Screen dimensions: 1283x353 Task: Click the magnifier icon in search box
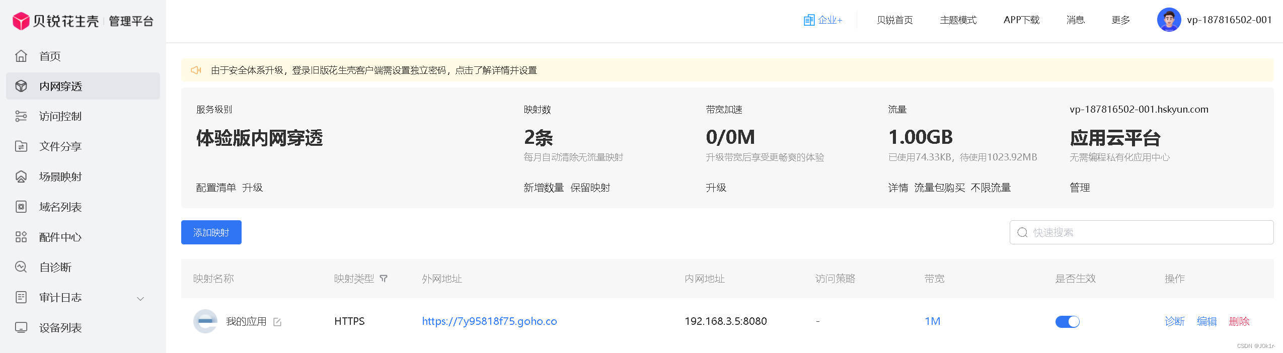(1022, 232)
